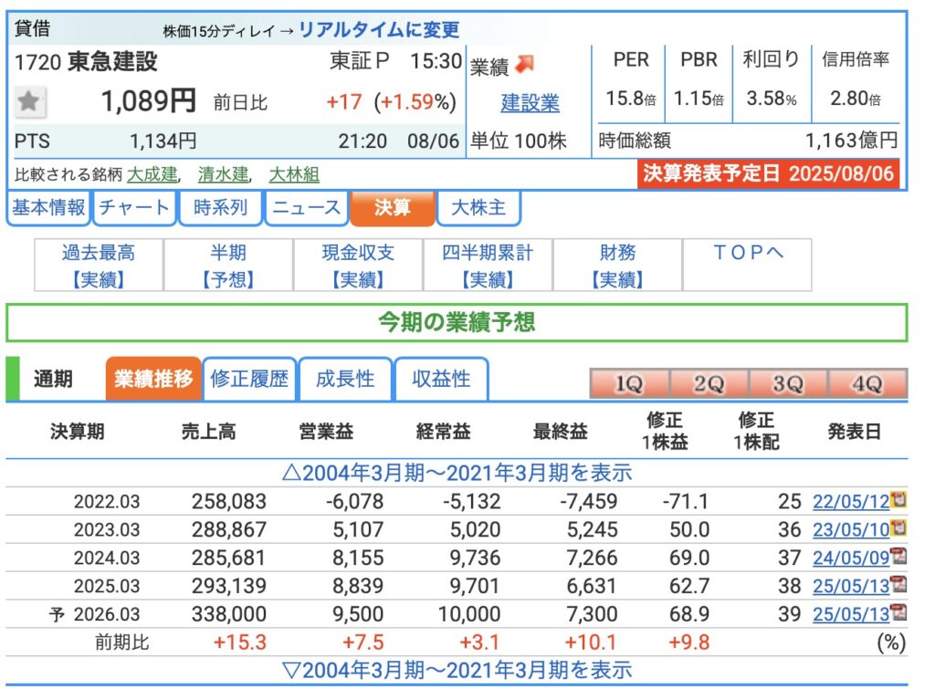Open the document icon beside 24/05/09
Viewport: 935px width, 689px height.
pos(898,556)
